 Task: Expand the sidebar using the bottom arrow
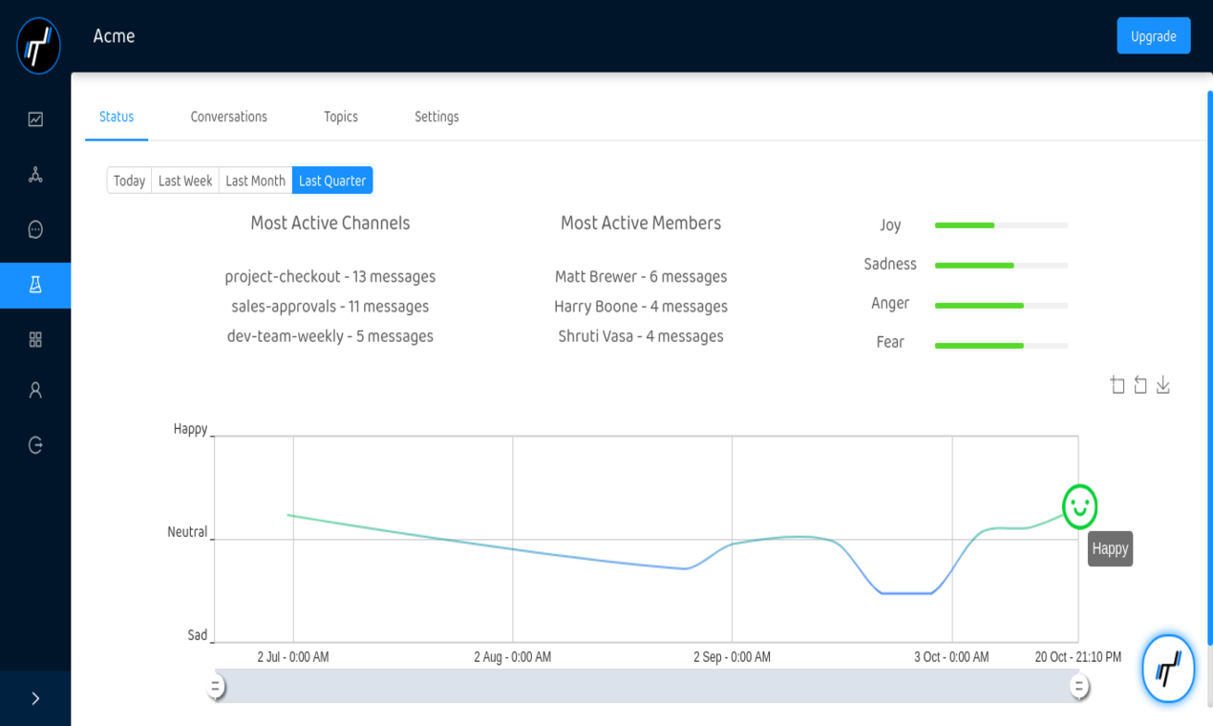35,698
